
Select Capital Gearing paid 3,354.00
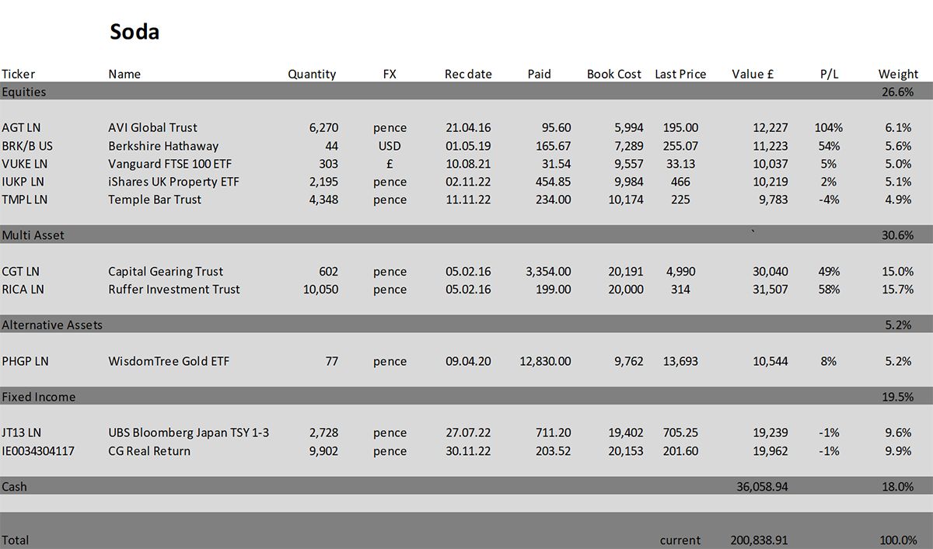(x=548, y=272)
